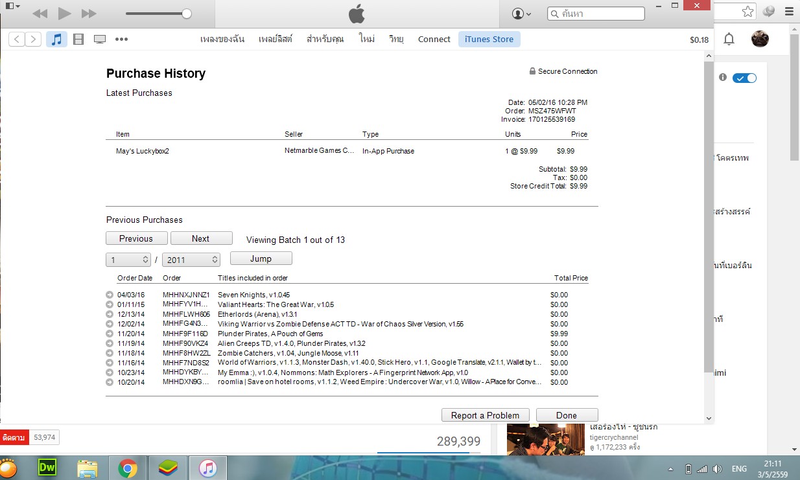Open BlueStacks from the taskbar

[168, 468]
